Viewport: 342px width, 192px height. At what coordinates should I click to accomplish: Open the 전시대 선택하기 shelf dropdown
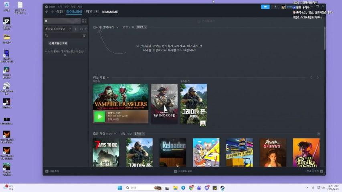[106, 27]
